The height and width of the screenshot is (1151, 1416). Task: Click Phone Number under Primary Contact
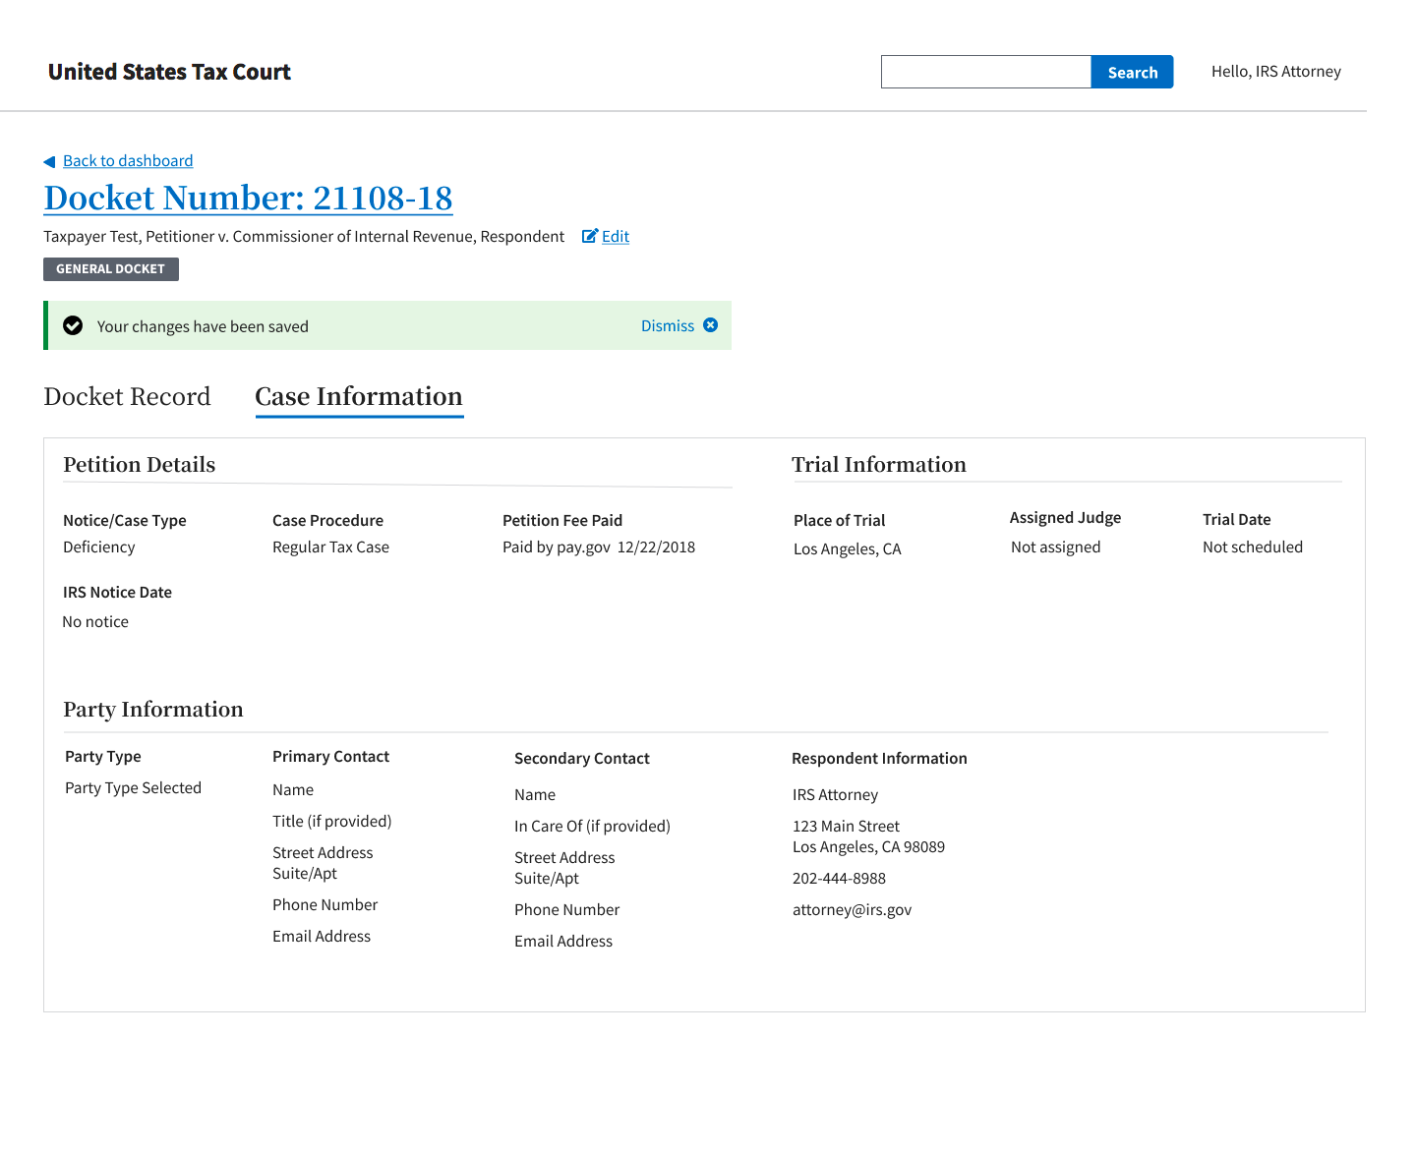point(325,905)
